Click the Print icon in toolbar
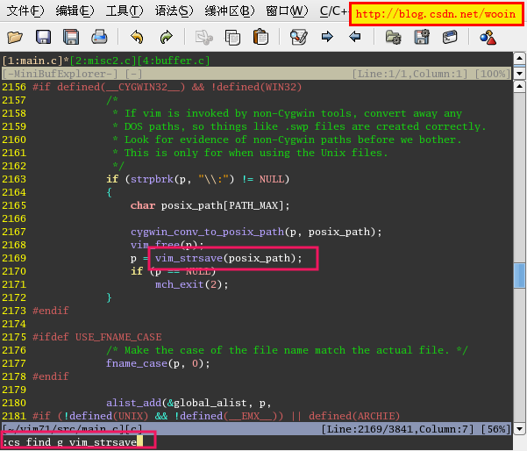Image resolution: width=527 pixels, height=451 pixels. coord(99,37)
